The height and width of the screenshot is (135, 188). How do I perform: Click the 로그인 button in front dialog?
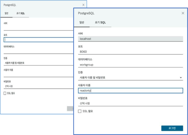pyautogui.click(x=172, y=128)
